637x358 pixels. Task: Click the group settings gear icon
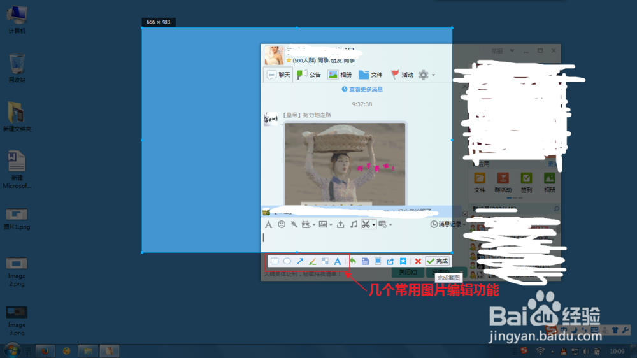[x=424, y=75]
